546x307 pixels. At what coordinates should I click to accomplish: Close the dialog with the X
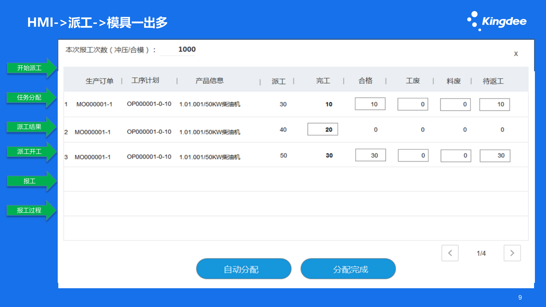[516, 54]
